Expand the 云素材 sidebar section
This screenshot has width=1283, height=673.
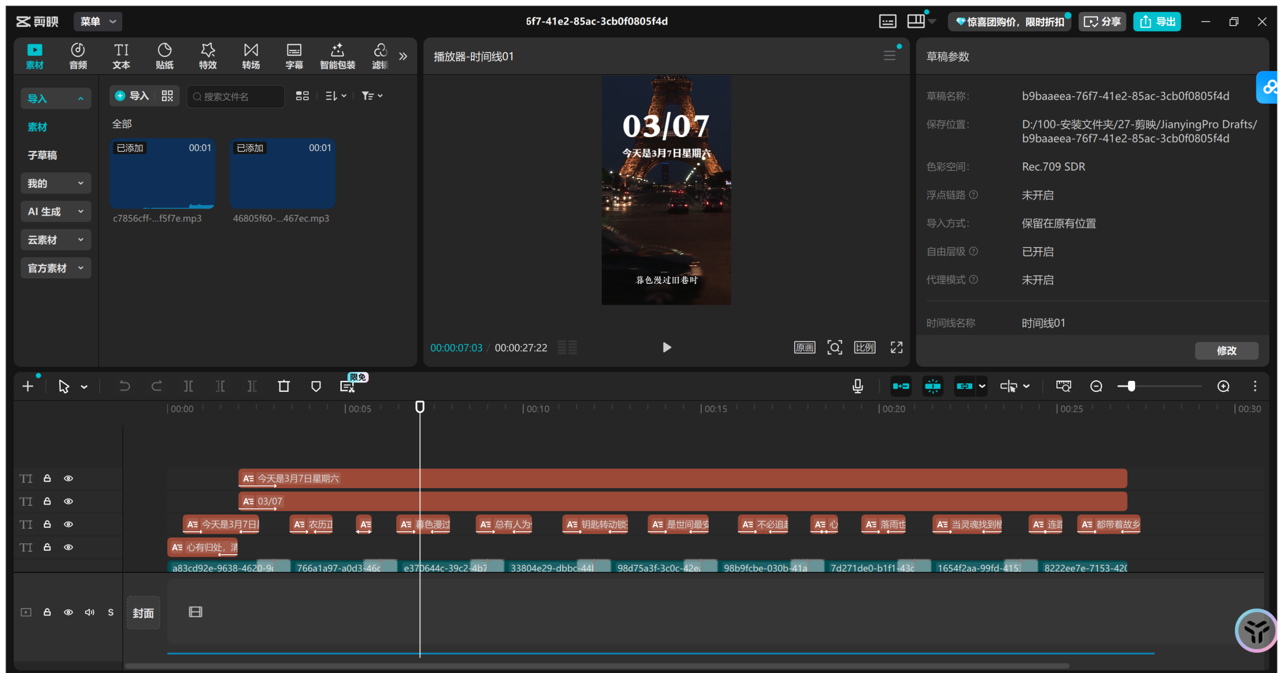click(x=56, y=240)
